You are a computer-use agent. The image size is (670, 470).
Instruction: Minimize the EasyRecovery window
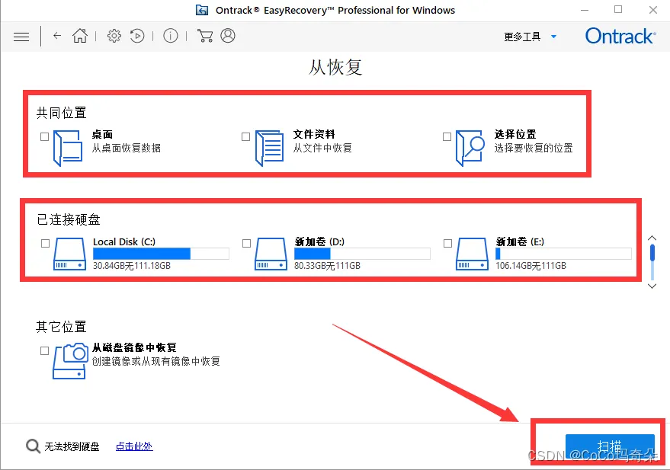[x=585, y=10]
